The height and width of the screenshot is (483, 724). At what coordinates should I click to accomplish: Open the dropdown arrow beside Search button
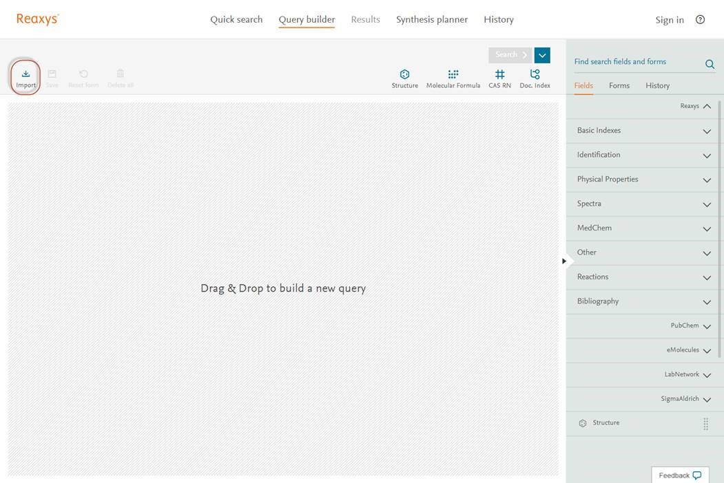[x=542, y=55]
